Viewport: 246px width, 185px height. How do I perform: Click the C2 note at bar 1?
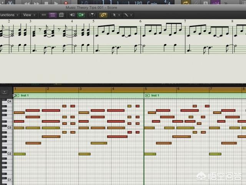[x=19, y=154]
